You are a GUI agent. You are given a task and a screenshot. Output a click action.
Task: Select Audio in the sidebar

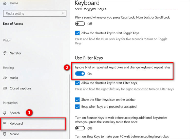14,78
